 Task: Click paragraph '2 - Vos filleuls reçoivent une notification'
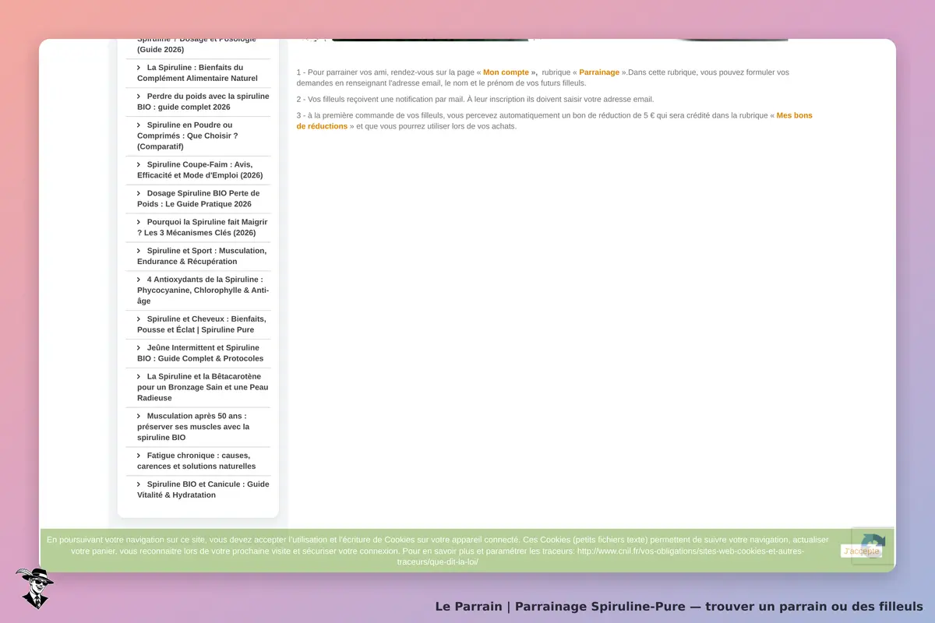[x=475, y=100]
